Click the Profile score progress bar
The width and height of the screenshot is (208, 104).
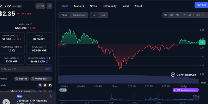tap(38, 69)
